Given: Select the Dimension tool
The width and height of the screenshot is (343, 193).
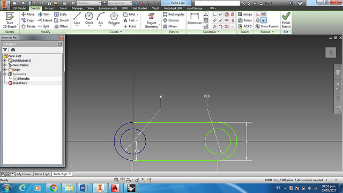Looking at the screenshot, I should tap(195, 18).
